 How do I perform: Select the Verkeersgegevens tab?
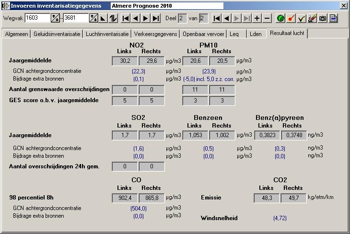point(155,34)
